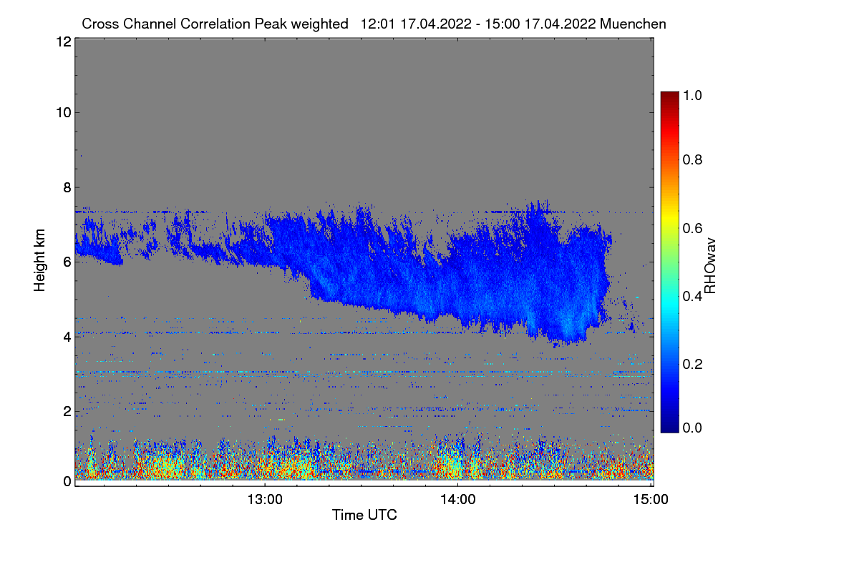Click the '14:00' time tick label
Image resolution: width=859 pixels, height=572 pixels.
click(x=458, y=500)
